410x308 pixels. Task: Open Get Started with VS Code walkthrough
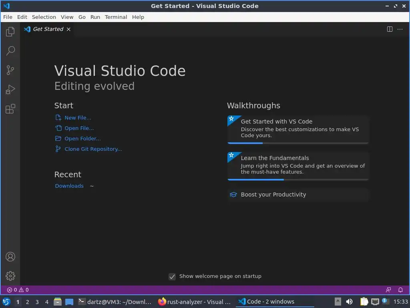pos(298,130)
